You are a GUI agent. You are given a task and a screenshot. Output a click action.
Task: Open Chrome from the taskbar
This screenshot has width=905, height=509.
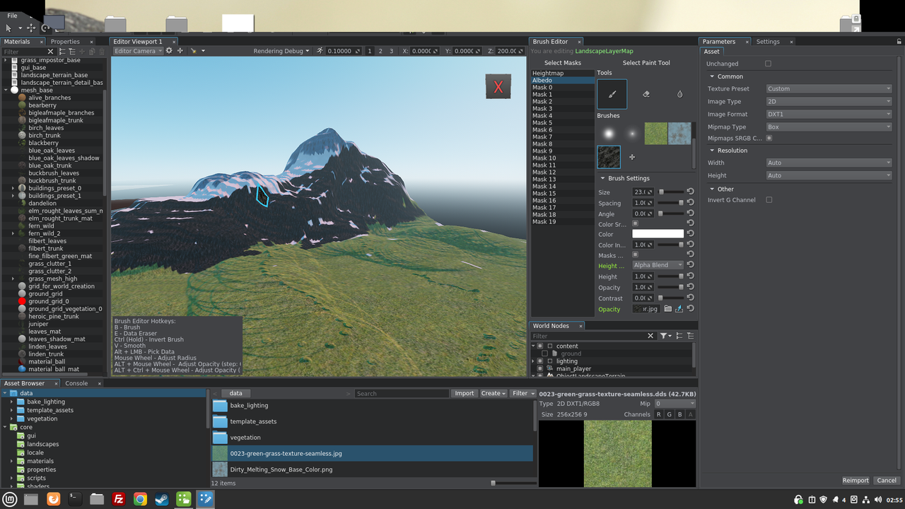pyautogui.click(x=140, y=499)
